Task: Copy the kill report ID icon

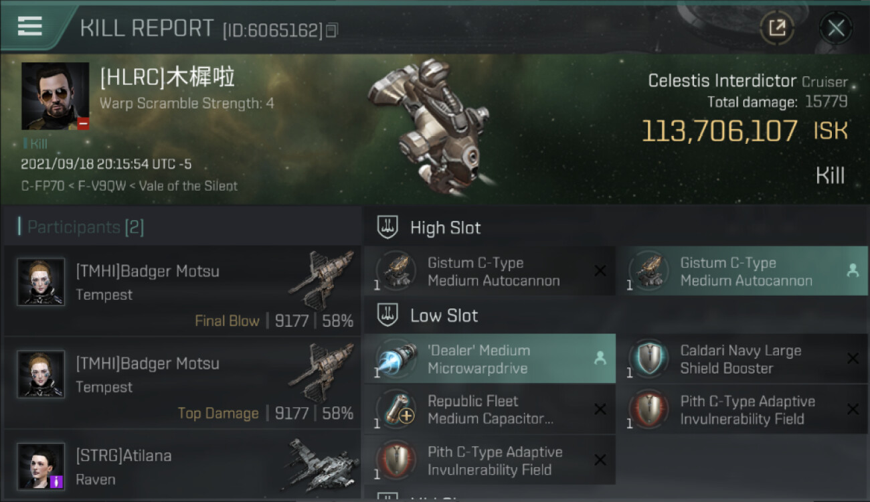Action: pos(333,30)
